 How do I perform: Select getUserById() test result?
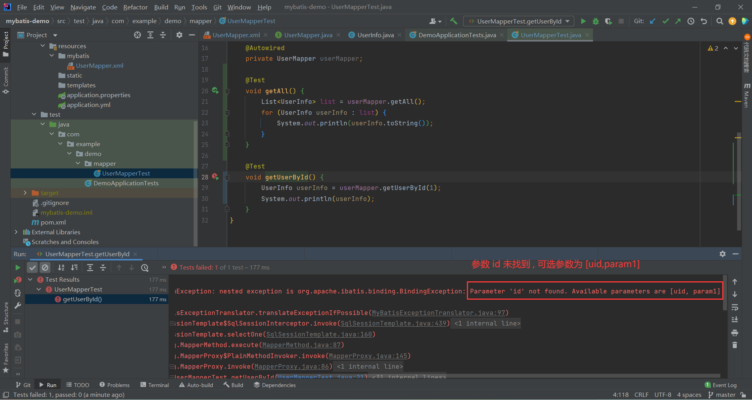pyautogui.click(x=97, y=299)
